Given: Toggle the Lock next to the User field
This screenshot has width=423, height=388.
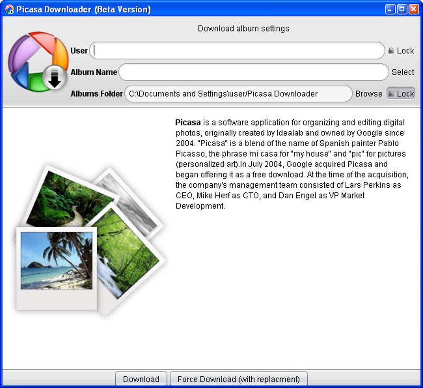Looking at the screenshot, I should pyautogui.click(x=401, y=51).
